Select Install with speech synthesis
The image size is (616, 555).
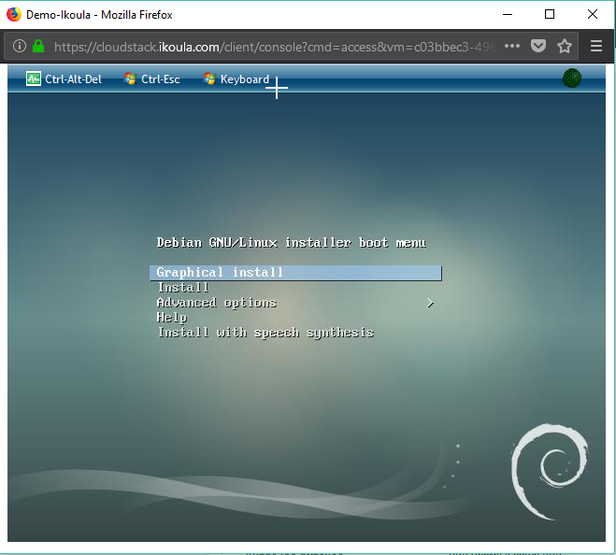pyautogui.click(x=265, y=333)
